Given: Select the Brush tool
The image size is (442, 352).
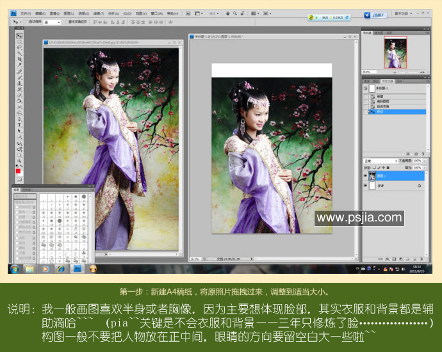Looking at the screenshot, I should pos(19,77).
